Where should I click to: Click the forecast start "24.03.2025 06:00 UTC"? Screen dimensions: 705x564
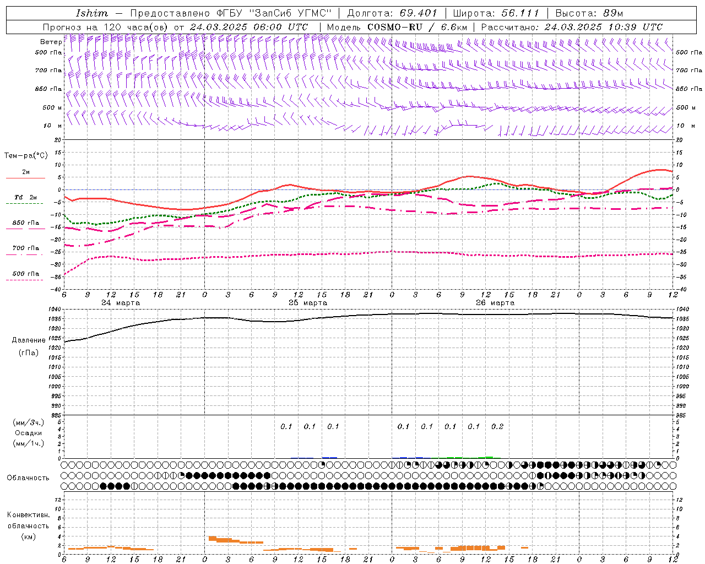coord(248,27)
